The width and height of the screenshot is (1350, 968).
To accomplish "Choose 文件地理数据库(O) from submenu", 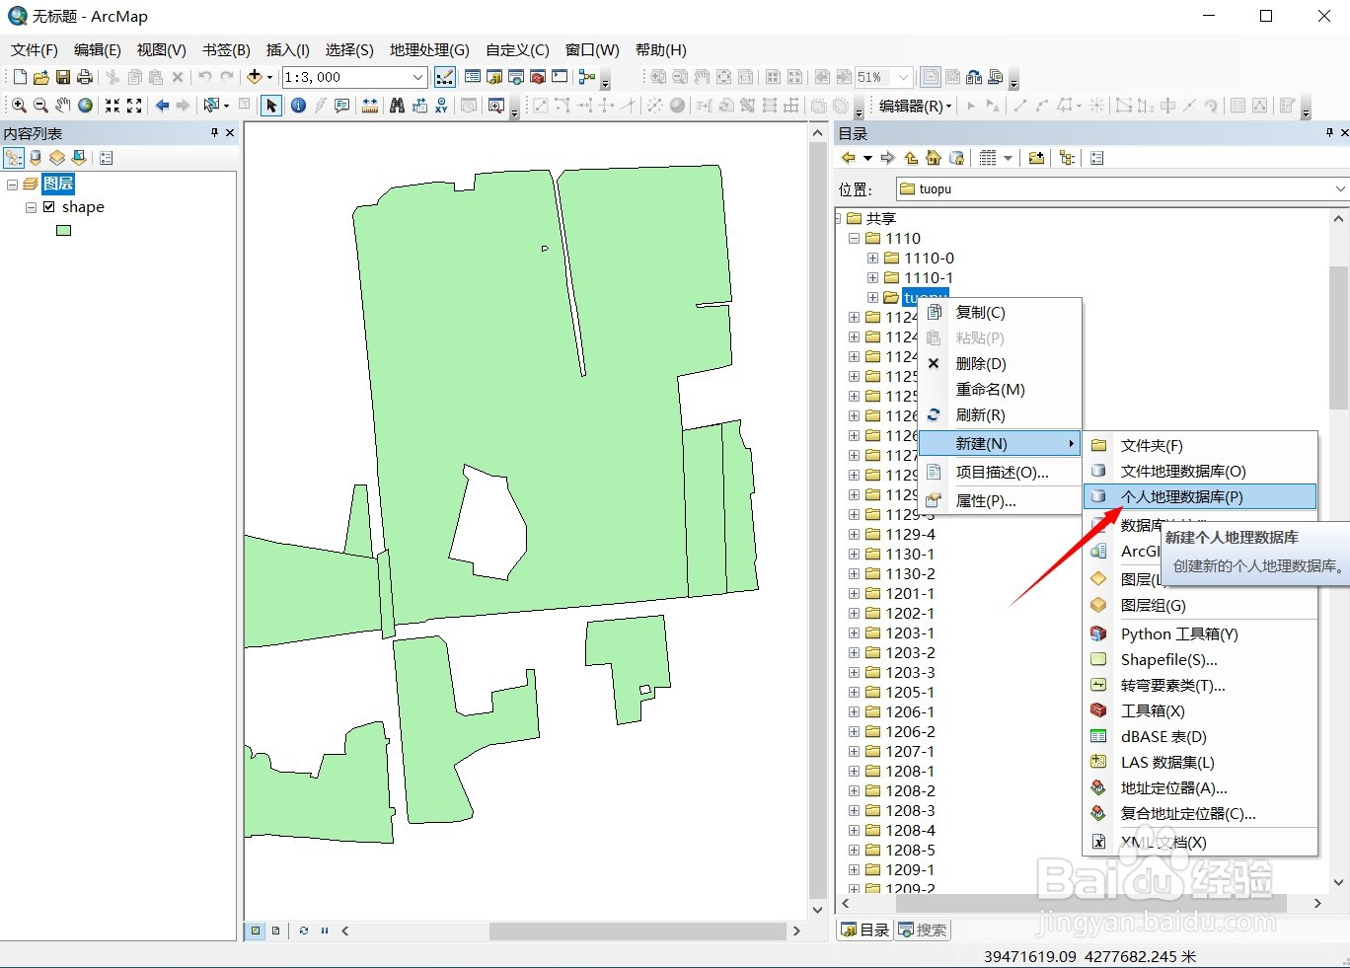I will (x=1200, y=471).
